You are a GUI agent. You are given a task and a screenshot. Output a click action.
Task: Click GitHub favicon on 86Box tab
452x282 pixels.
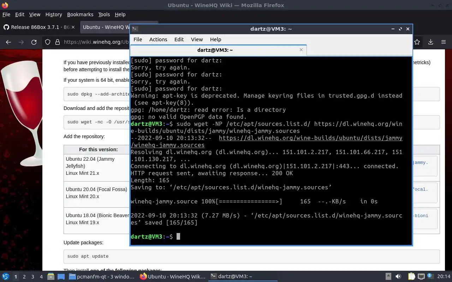pyautogui.click(x=6, y=27)
